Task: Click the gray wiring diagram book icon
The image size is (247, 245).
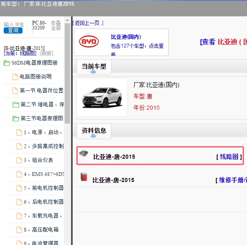Action: pos(84,154)
